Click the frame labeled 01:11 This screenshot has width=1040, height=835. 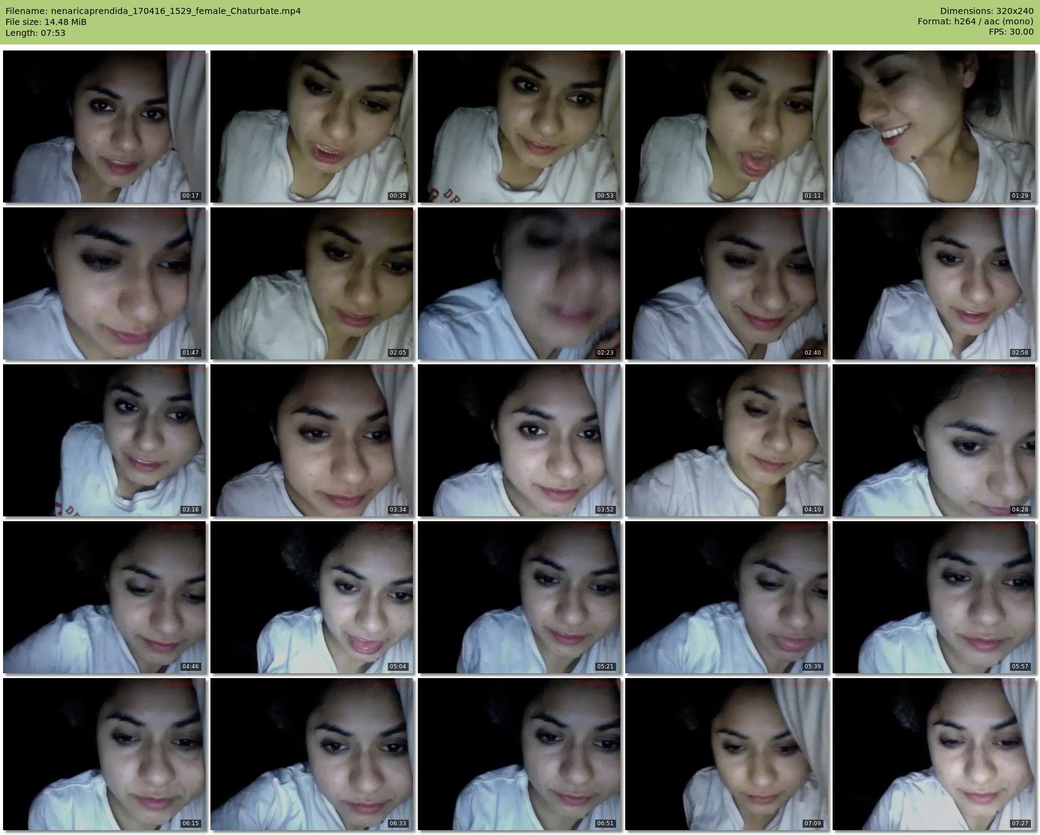(727, 126)
